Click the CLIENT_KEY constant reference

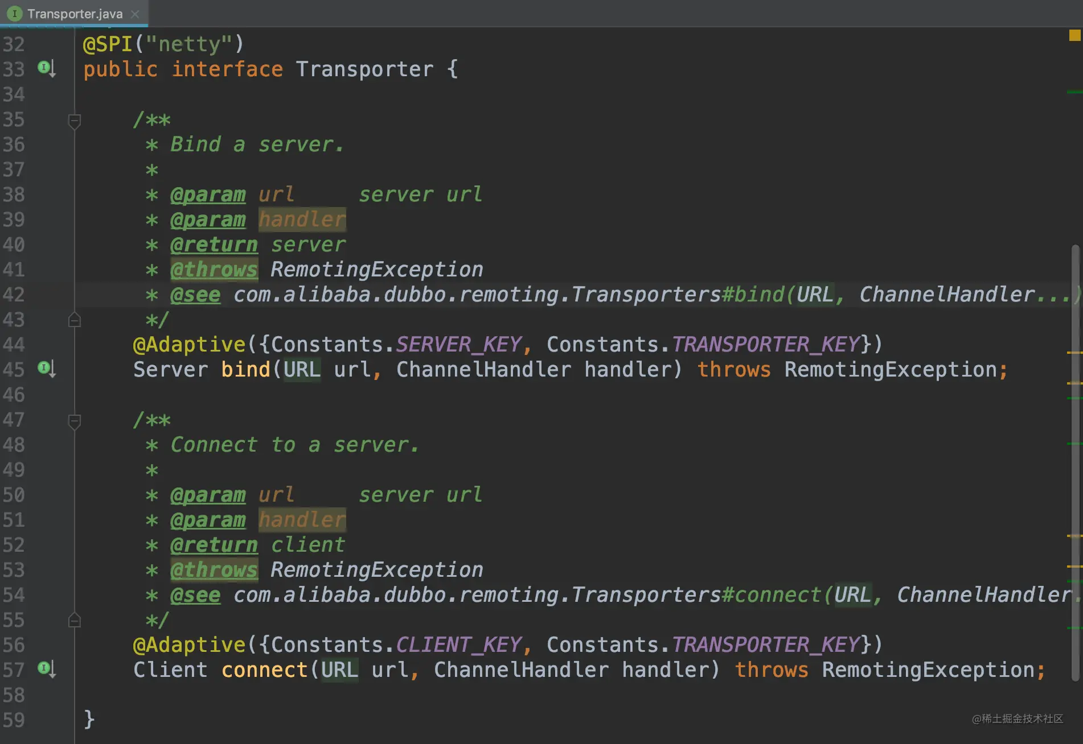point(459,644)
